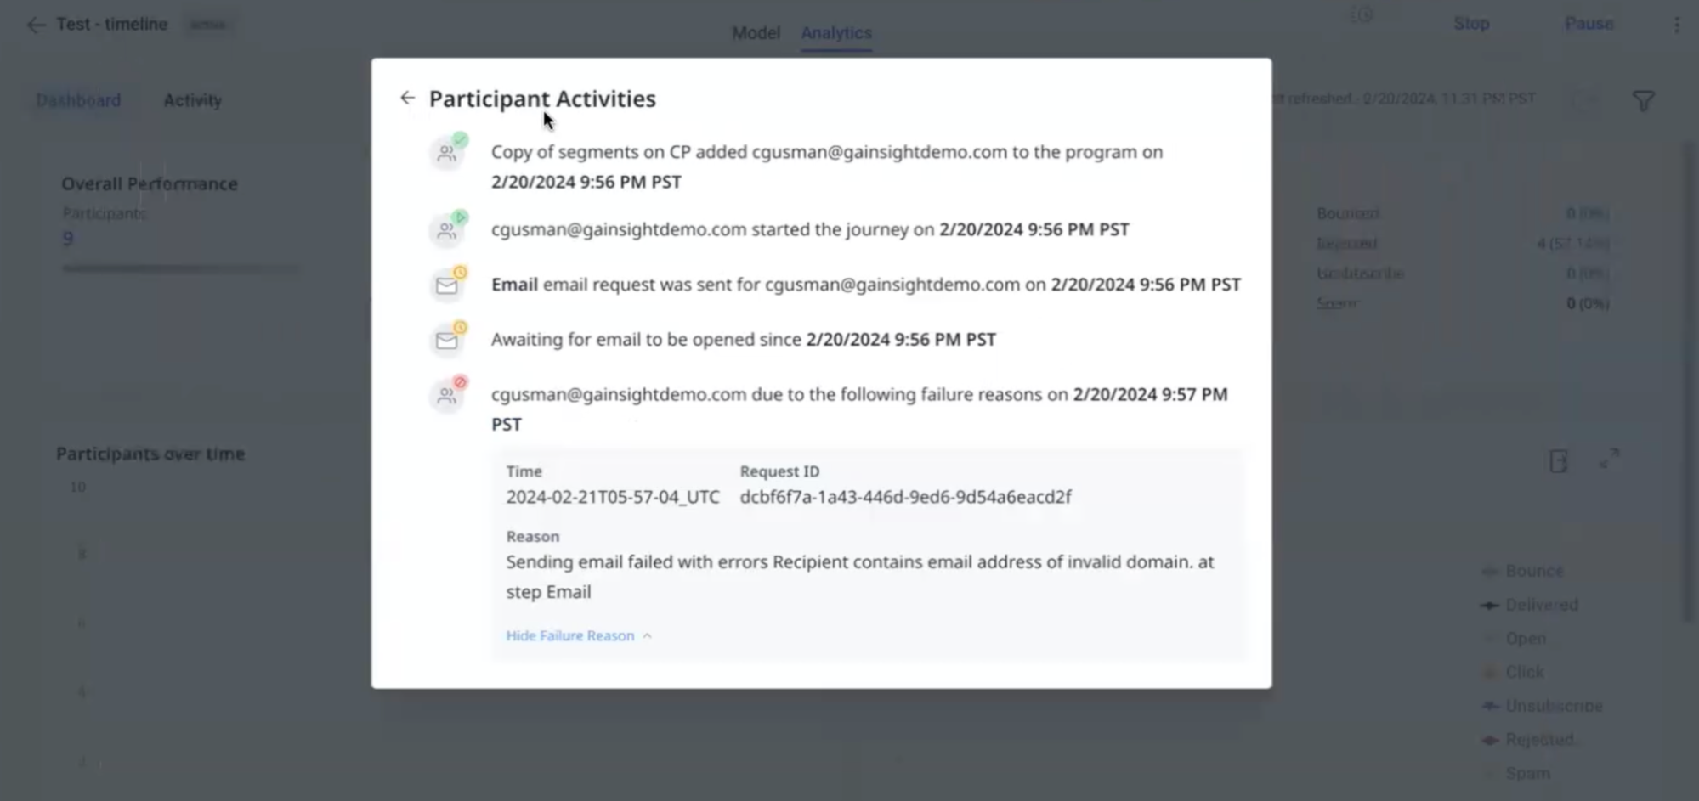Screen dimensions: 1699x801
Task: Toggle the Rejected series in chart legend
Action: click(1539, 740)
